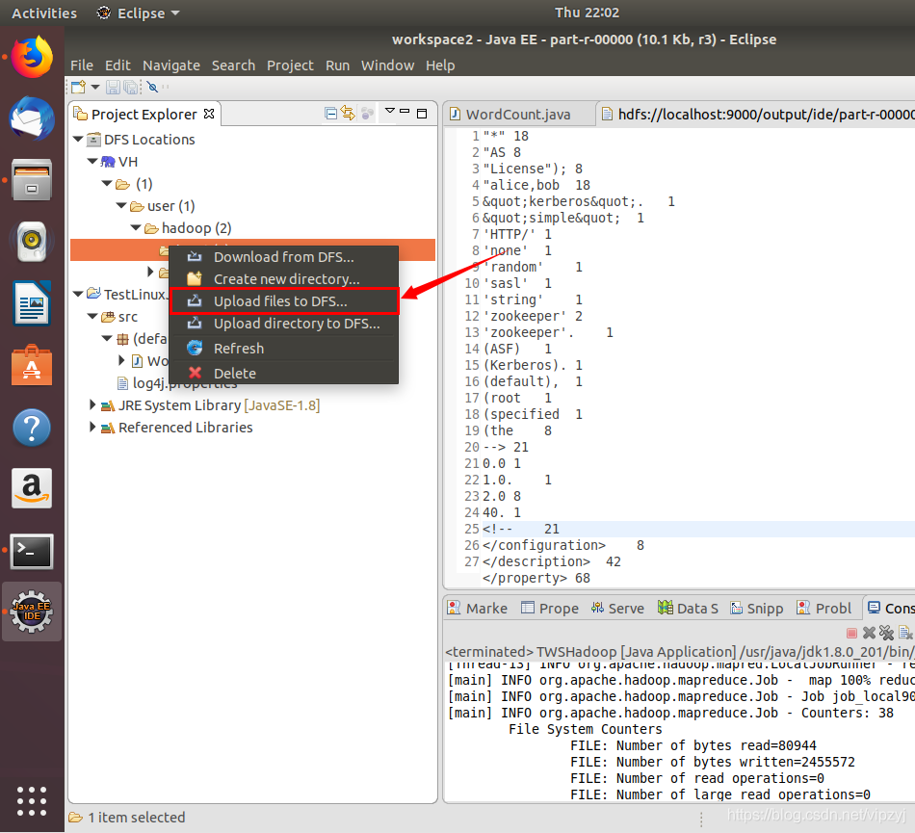Click Activities in the top bar
Viewport: 915px width, 833px height.
[44, 13]
